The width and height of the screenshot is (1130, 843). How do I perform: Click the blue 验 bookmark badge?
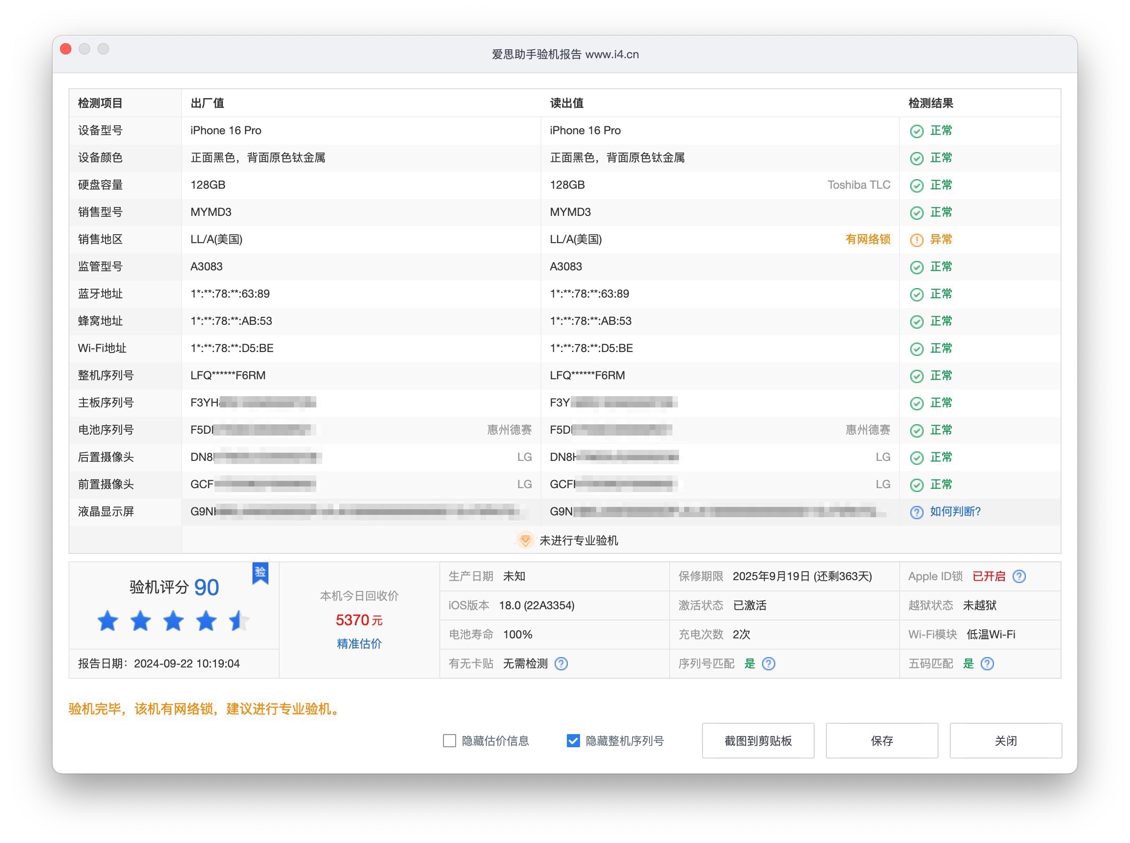pos(260,573)
